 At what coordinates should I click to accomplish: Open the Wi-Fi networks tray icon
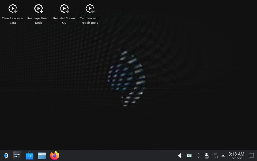point(215,155)
